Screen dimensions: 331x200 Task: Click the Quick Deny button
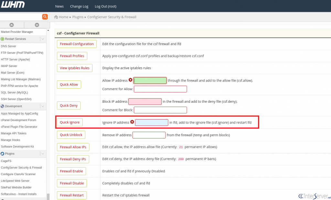point(69,106)
